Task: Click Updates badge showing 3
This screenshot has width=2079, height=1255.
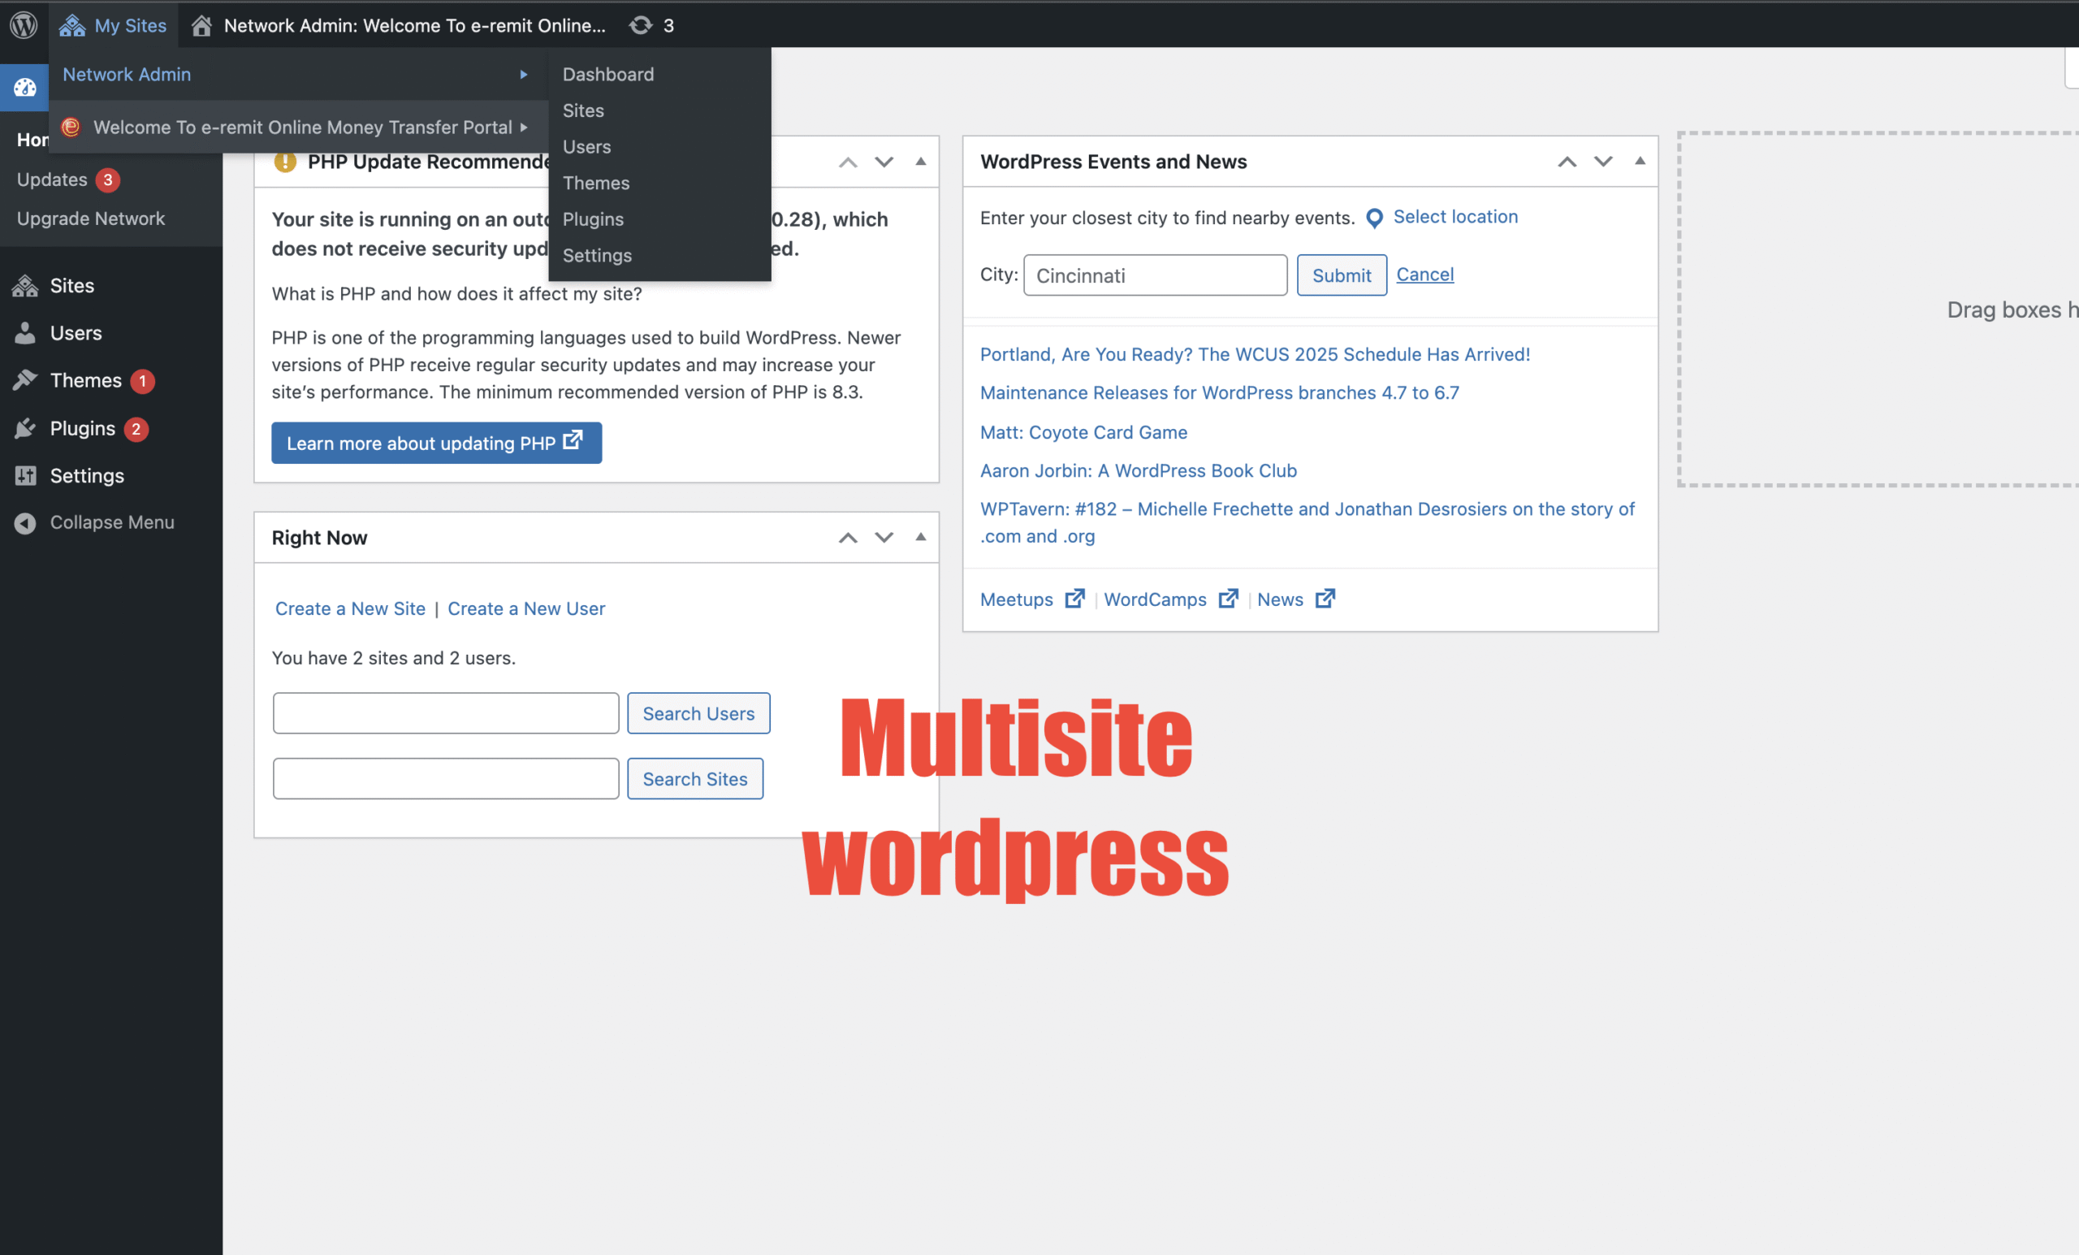Action: coord(107,180)
